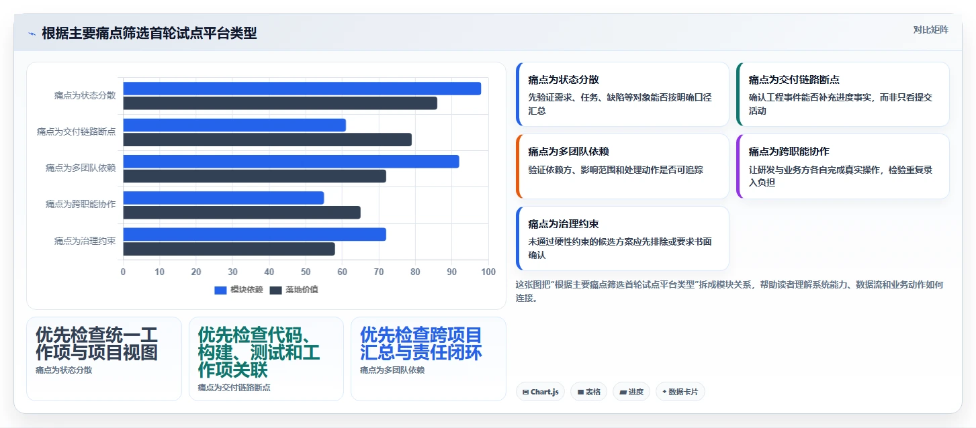Click the 痛点为交付链路断点 axis label
The image size is (976, 428).
(76, 131)
